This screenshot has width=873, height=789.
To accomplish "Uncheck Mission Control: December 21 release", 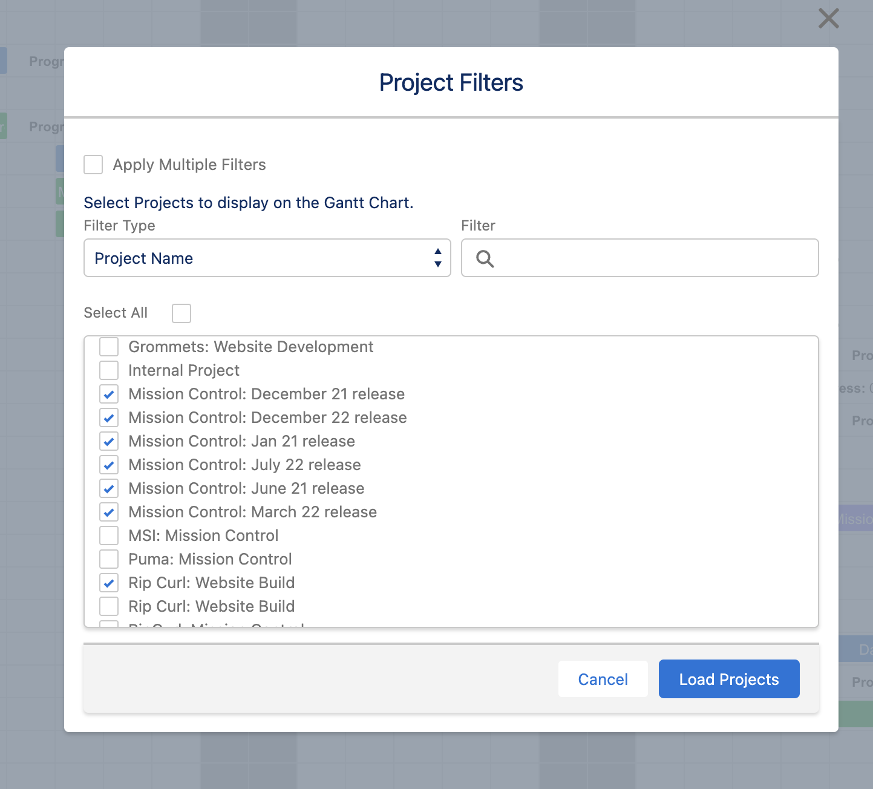I will [109, 394].
